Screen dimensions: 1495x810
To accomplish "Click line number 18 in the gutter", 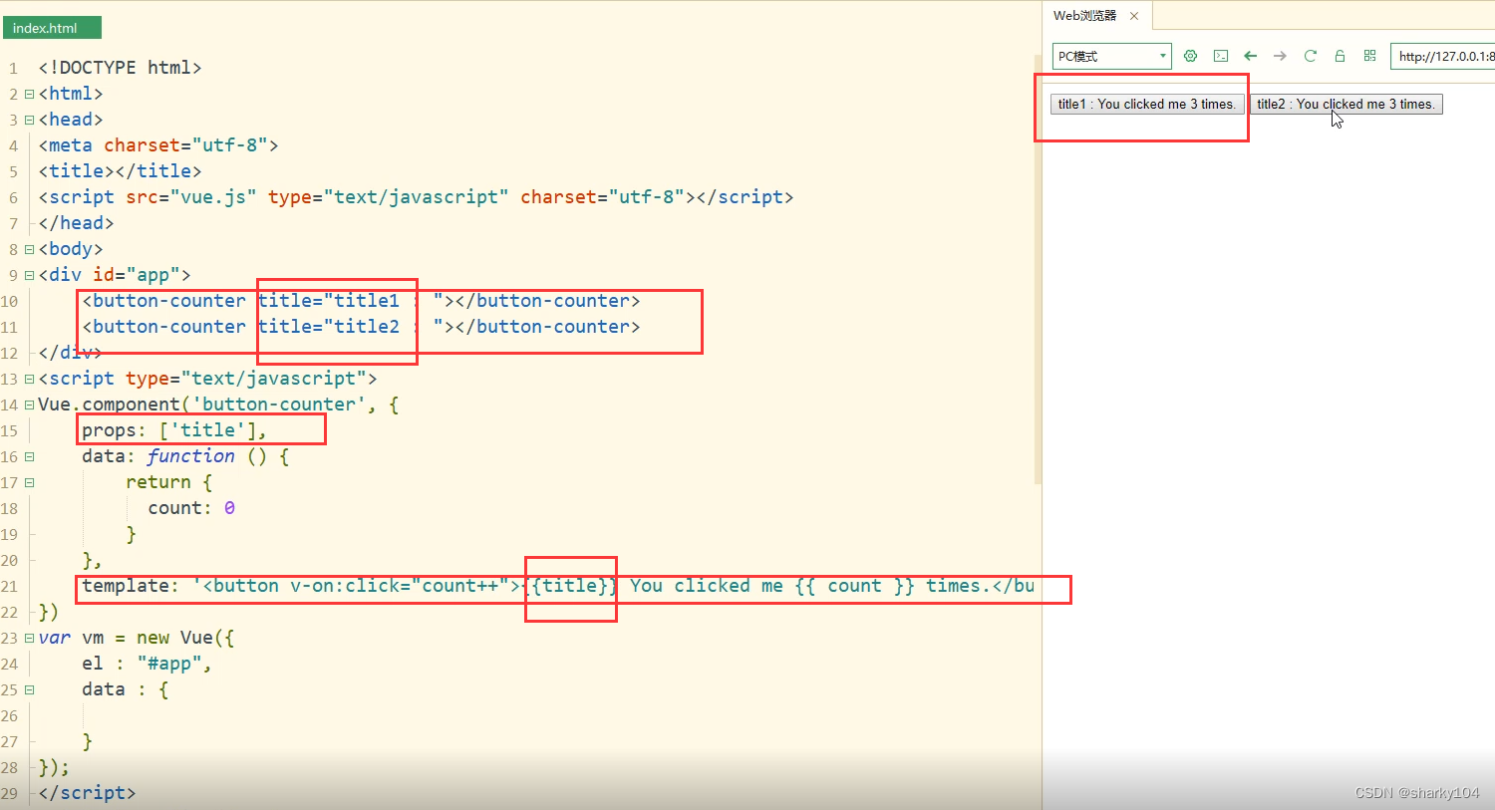I will 10,509.
